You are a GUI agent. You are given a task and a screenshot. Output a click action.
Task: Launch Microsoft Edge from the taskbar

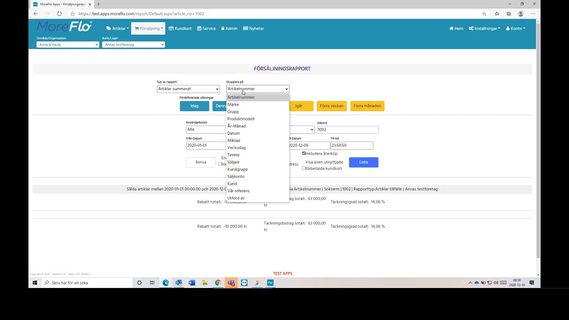point(166,283)
